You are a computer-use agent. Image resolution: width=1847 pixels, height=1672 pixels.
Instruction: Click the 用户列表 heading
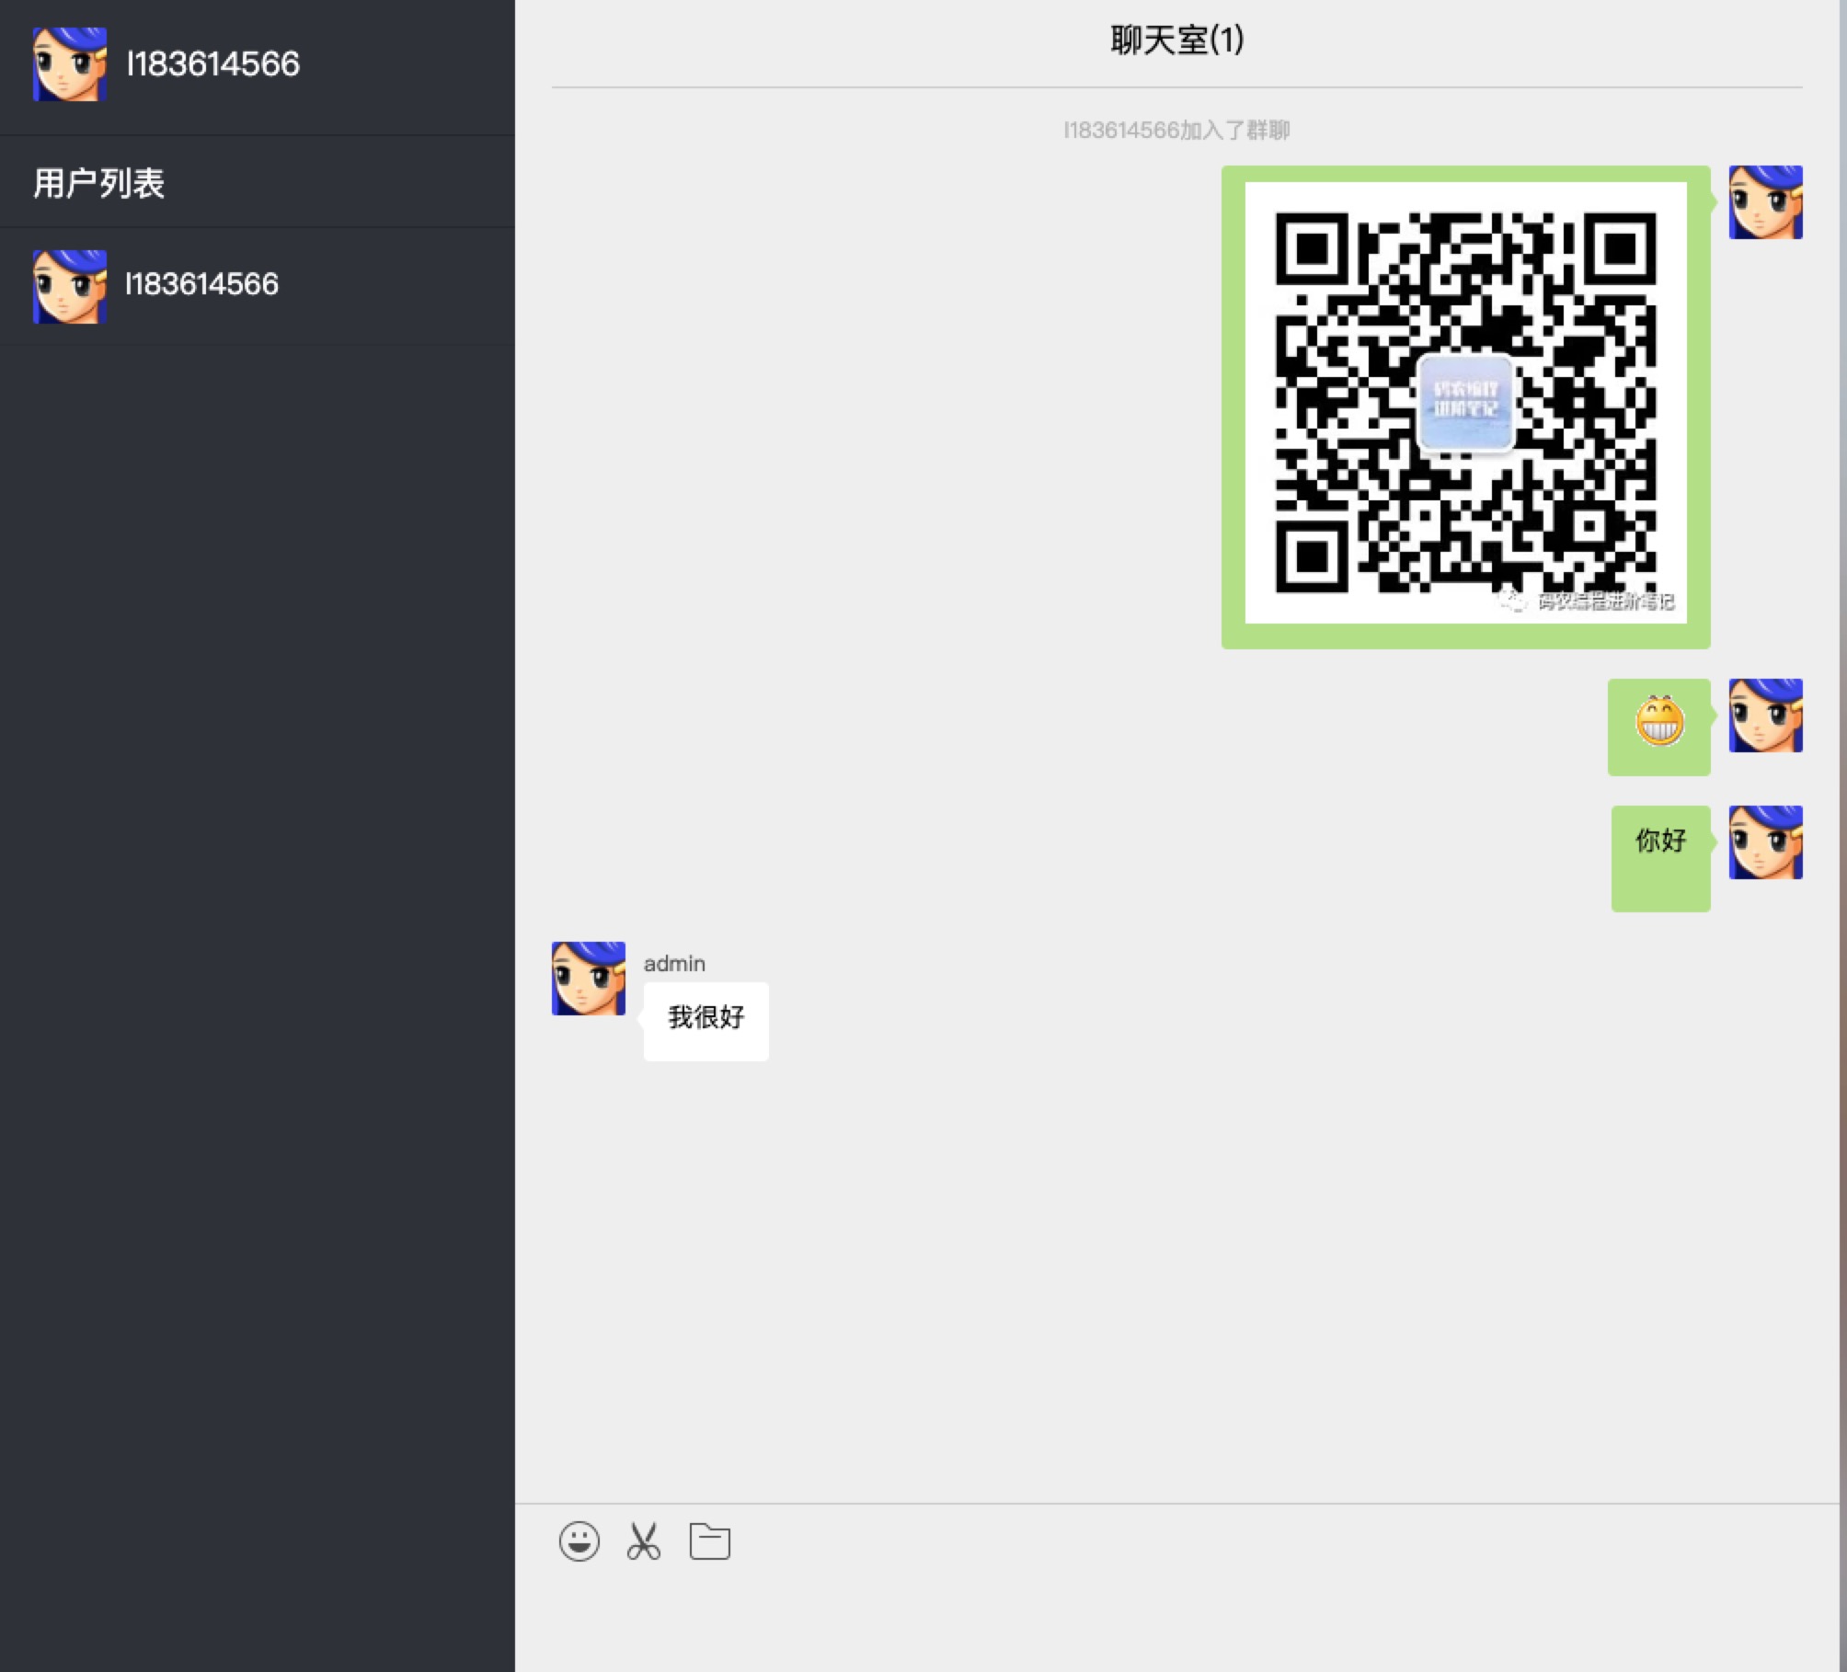point(99,183)
